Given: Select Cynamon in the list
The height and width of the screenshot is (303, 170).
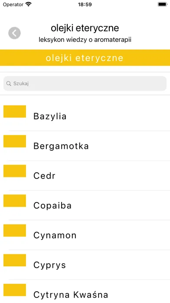Looking at the screenshot, I should click(x=85, y=235).
